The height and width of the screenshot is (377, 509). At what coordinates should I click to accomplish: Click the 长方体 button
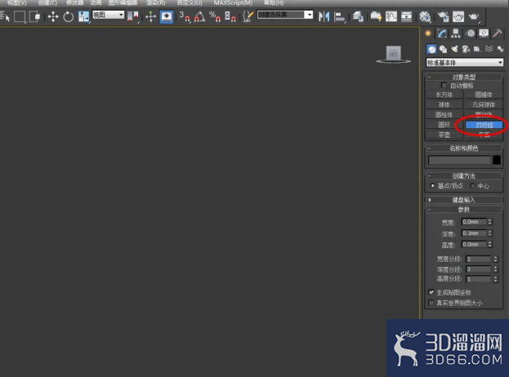pyautogui.click(x=444, y=95)
